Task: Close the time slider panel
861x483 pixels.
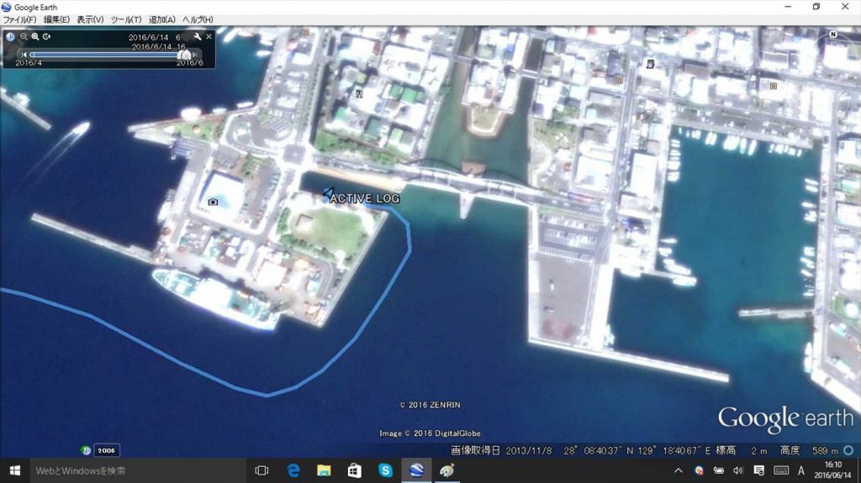Action: [x=209, y=37]
